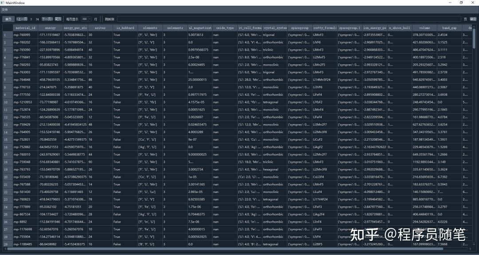Screen dimensions: 479x255
Task: Select the volume column header
Action: [x=424, y=28]
